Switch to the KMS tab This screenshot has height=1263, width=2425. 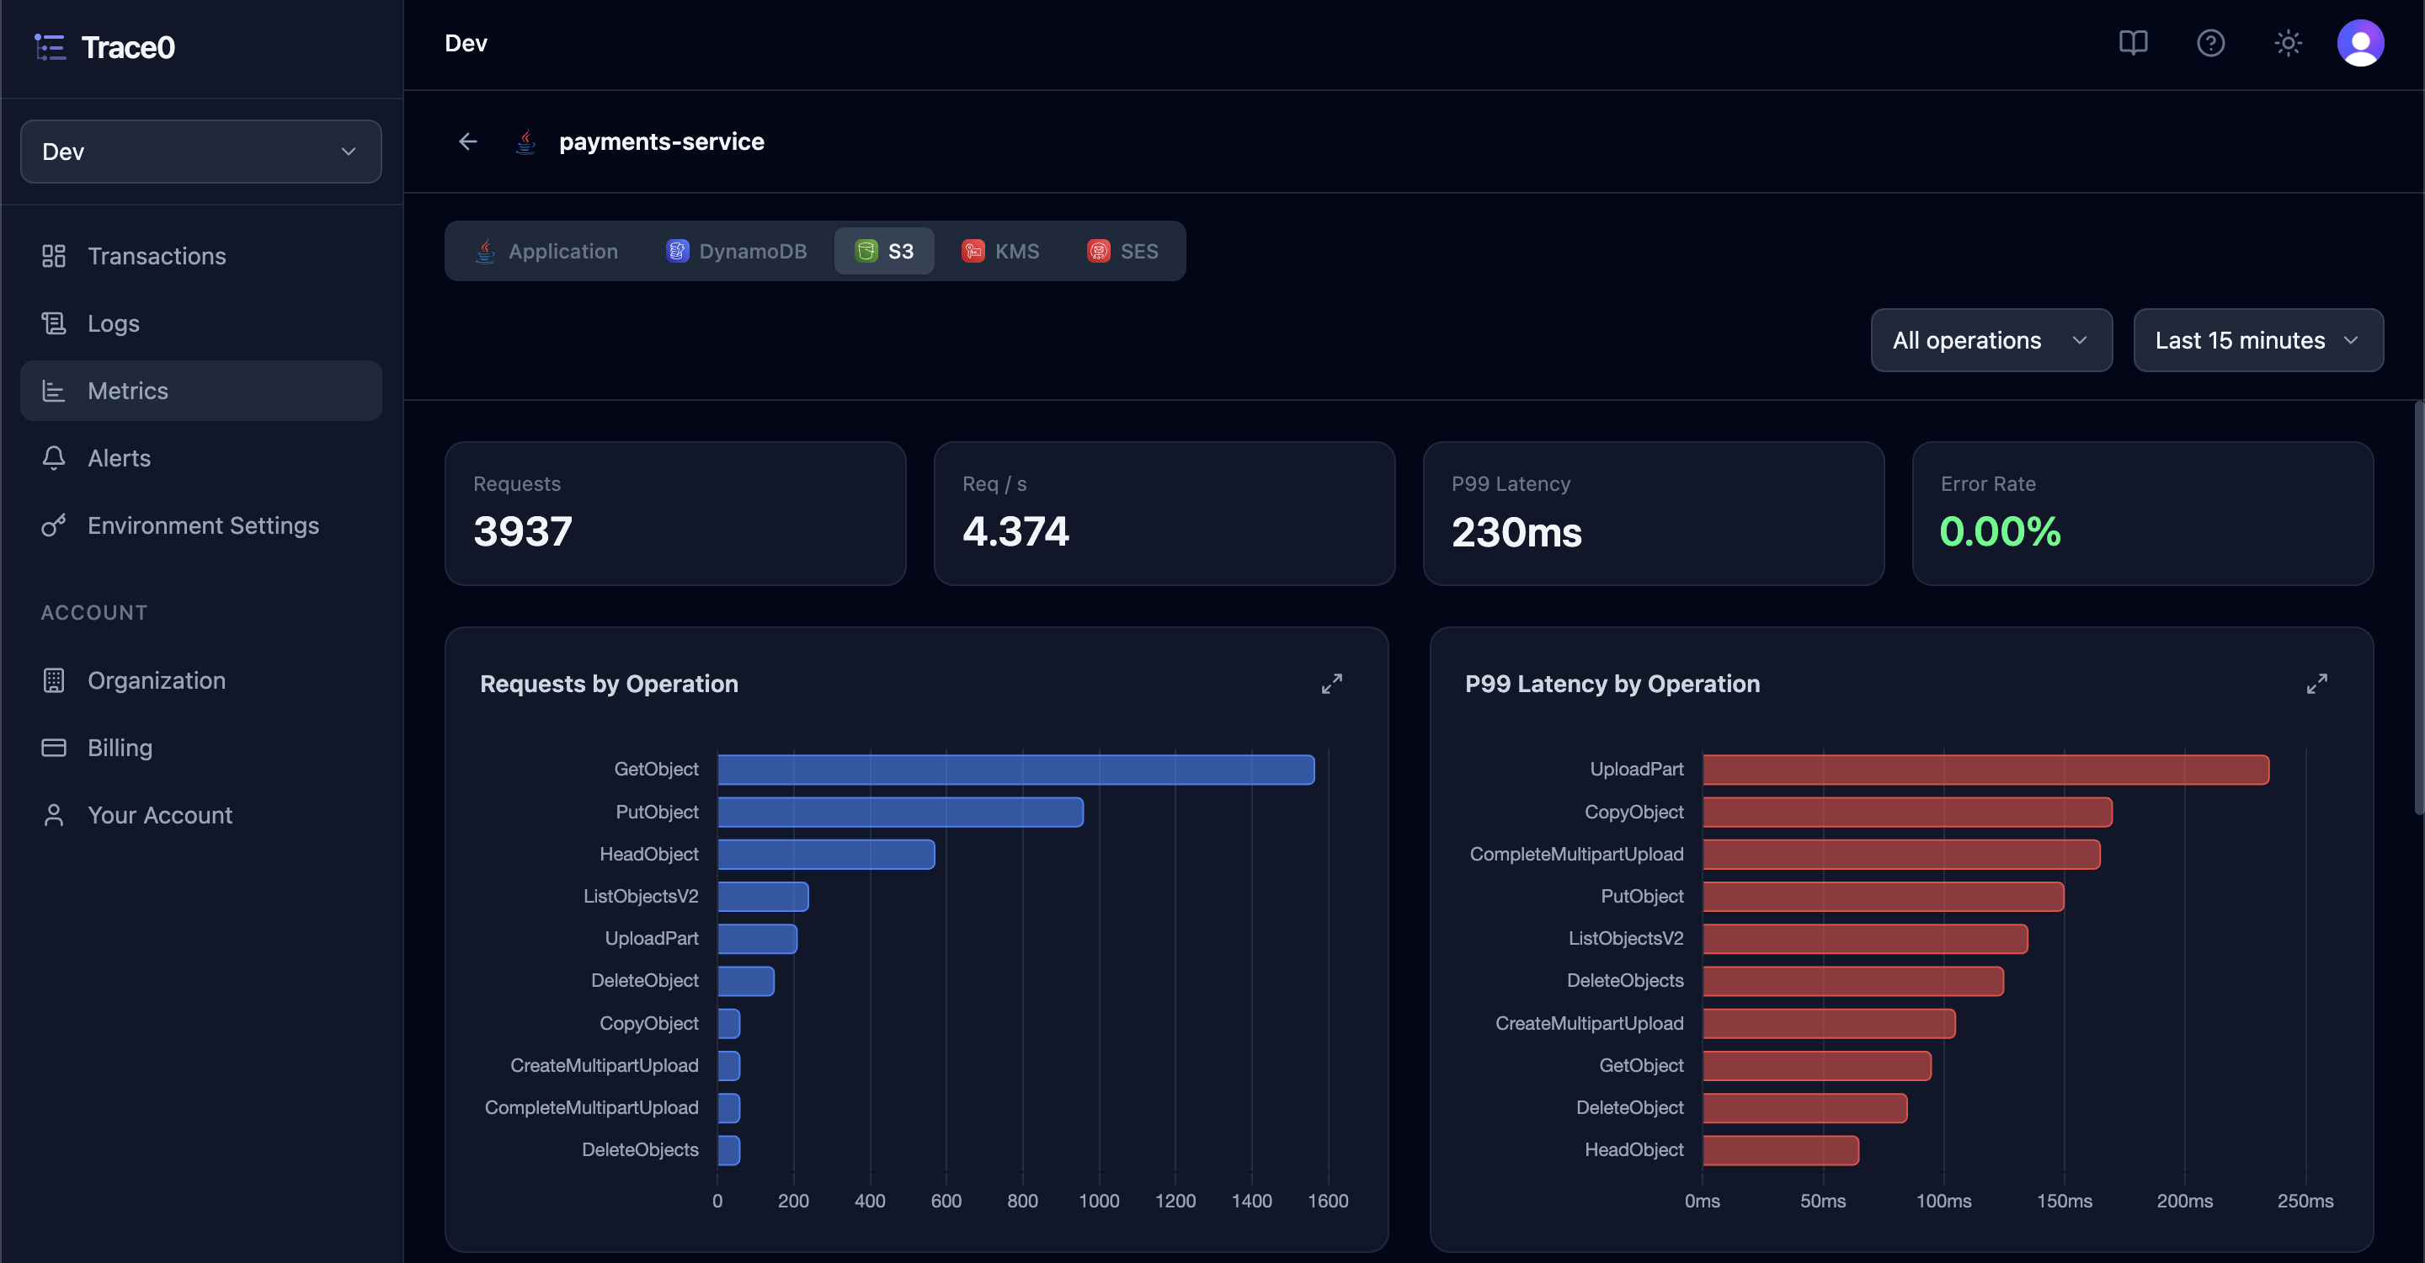pyautogui.click(x=999, y=251)
